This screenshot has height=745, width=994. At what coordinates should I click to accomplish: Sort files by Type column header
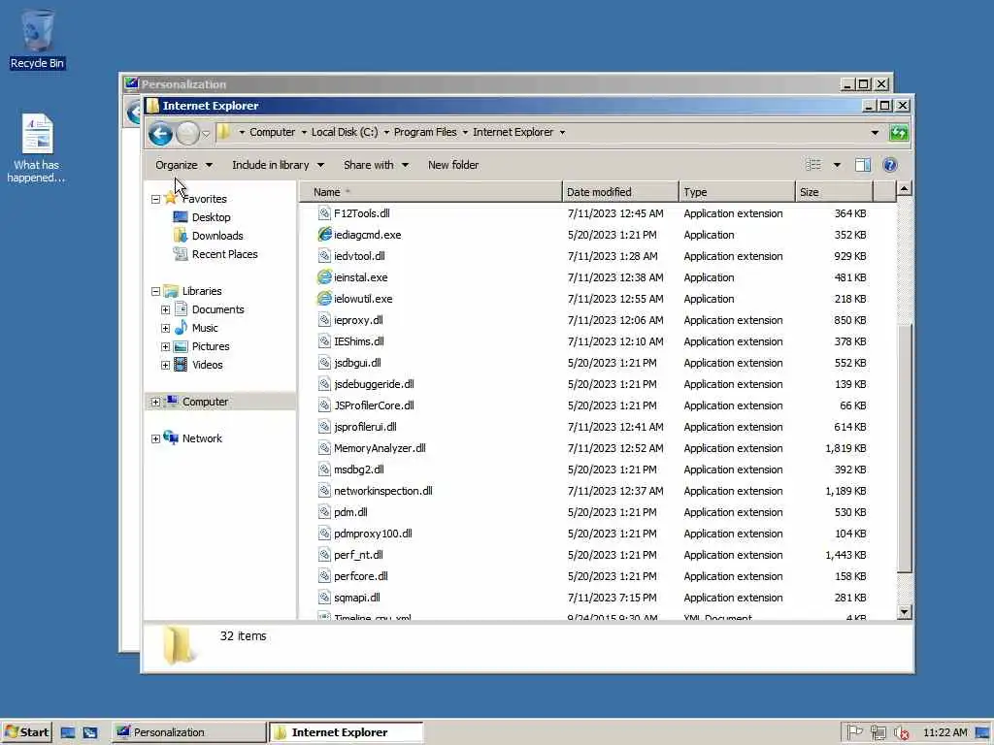[737, 192]
